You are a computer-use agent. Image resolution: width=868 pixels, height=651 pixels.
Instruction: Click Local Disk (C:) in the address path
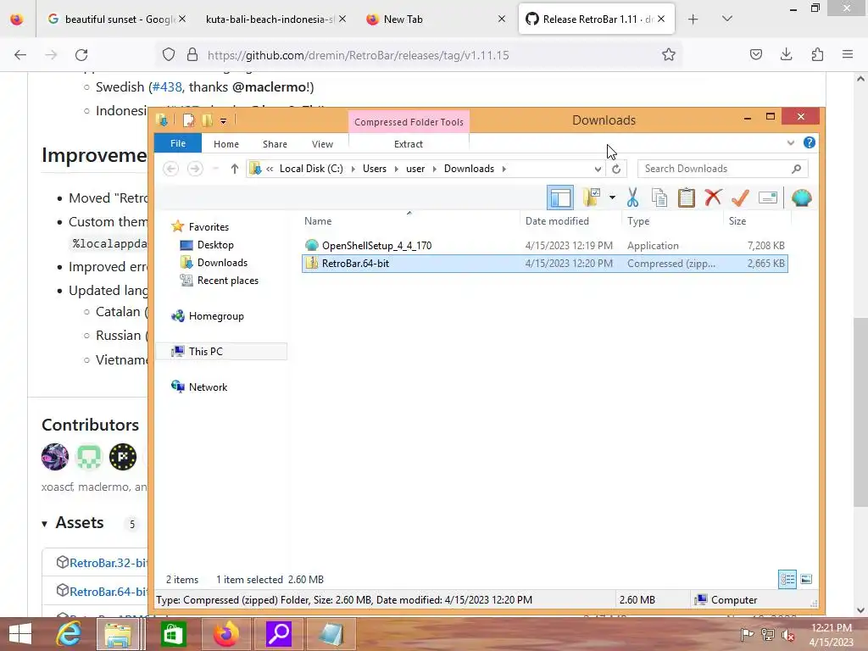pyautogui.click(x=311, y=169)
